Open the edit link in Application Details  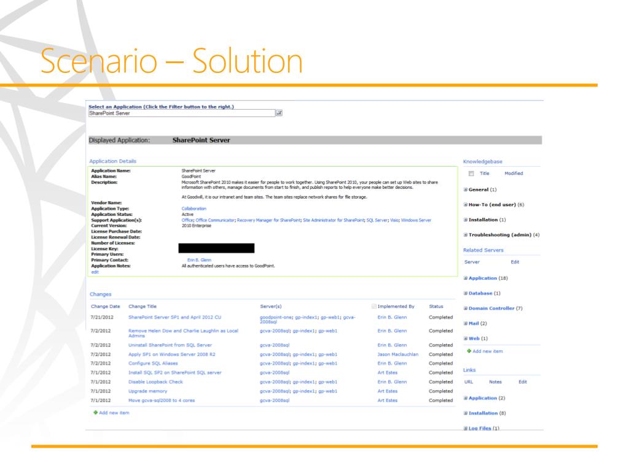[95, 272]
